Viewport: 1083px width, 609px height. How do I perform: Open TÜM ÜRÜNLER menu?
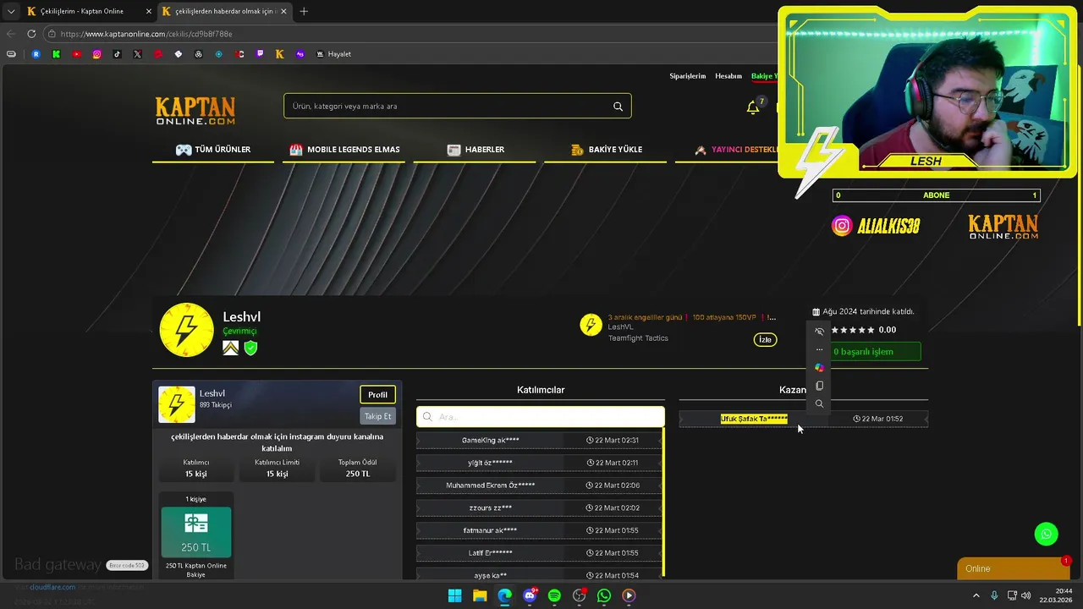tap(213, 150)
